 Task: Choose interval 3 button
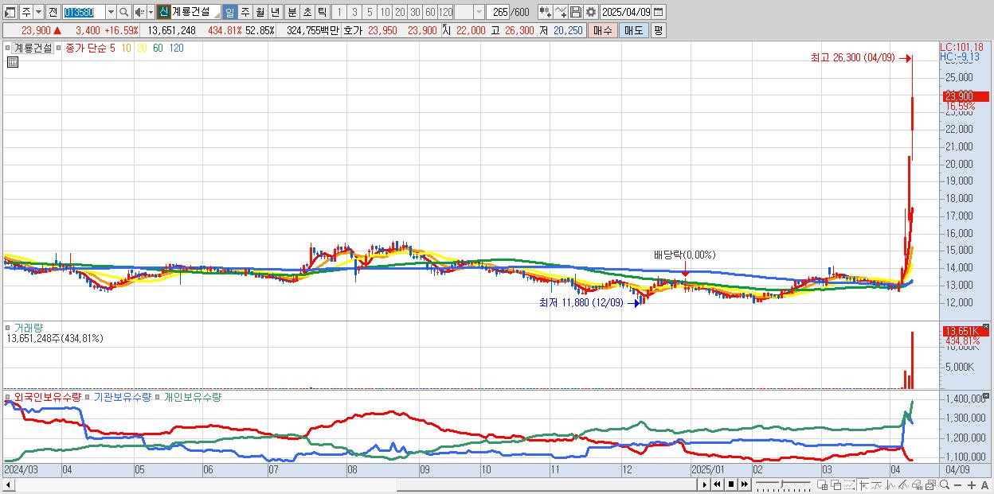[x=354, y=12]
